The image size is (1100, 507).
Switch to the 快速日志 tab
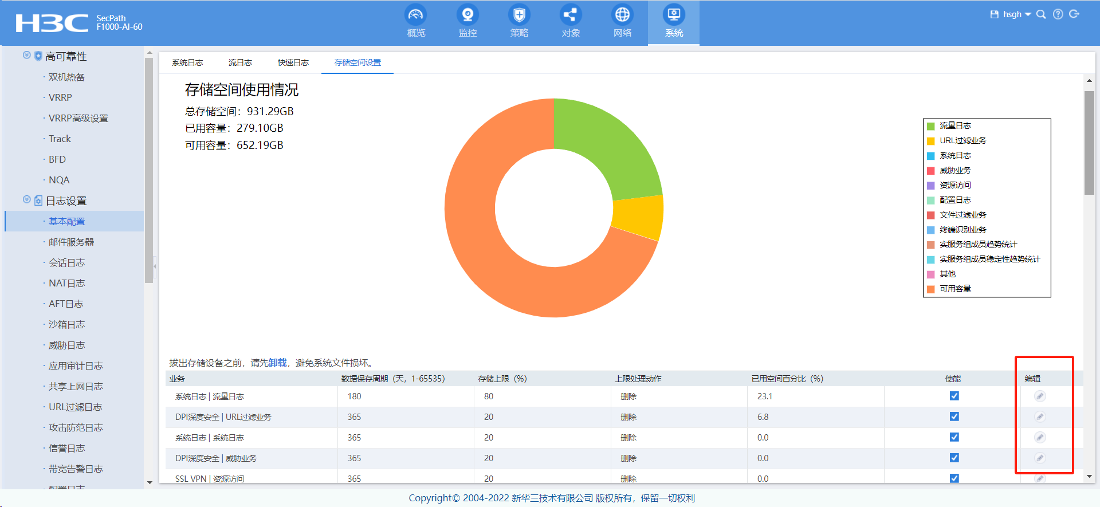tap(293, 62)
